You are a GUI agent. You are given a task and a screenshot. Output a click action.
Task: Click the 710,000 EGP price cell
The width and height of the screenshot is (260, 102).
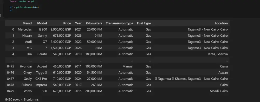(62, 79)
